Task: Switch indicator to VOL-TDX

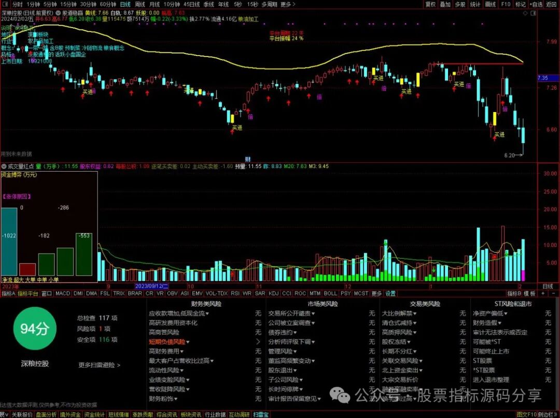Action: [x=217, y=294]
